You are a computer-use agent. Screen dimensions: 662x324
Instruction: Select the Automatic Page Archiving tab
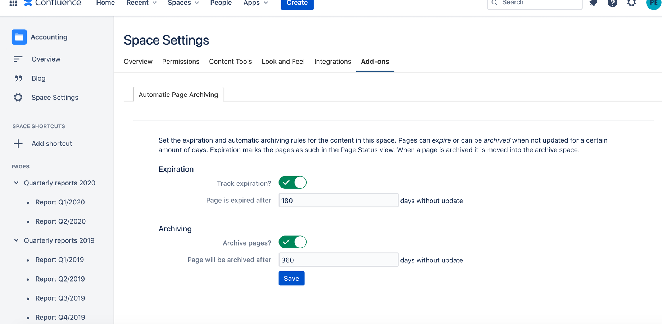178,94
